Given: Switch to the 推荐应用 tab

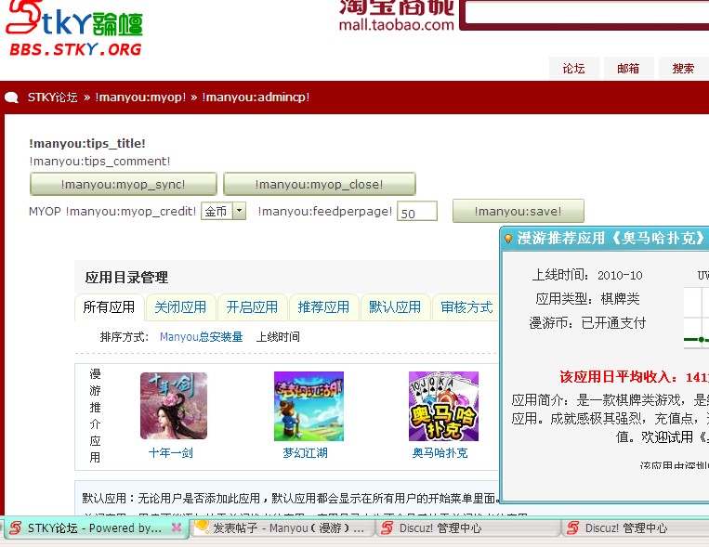Looking at the screenshot, I should [x=323, y=307].
